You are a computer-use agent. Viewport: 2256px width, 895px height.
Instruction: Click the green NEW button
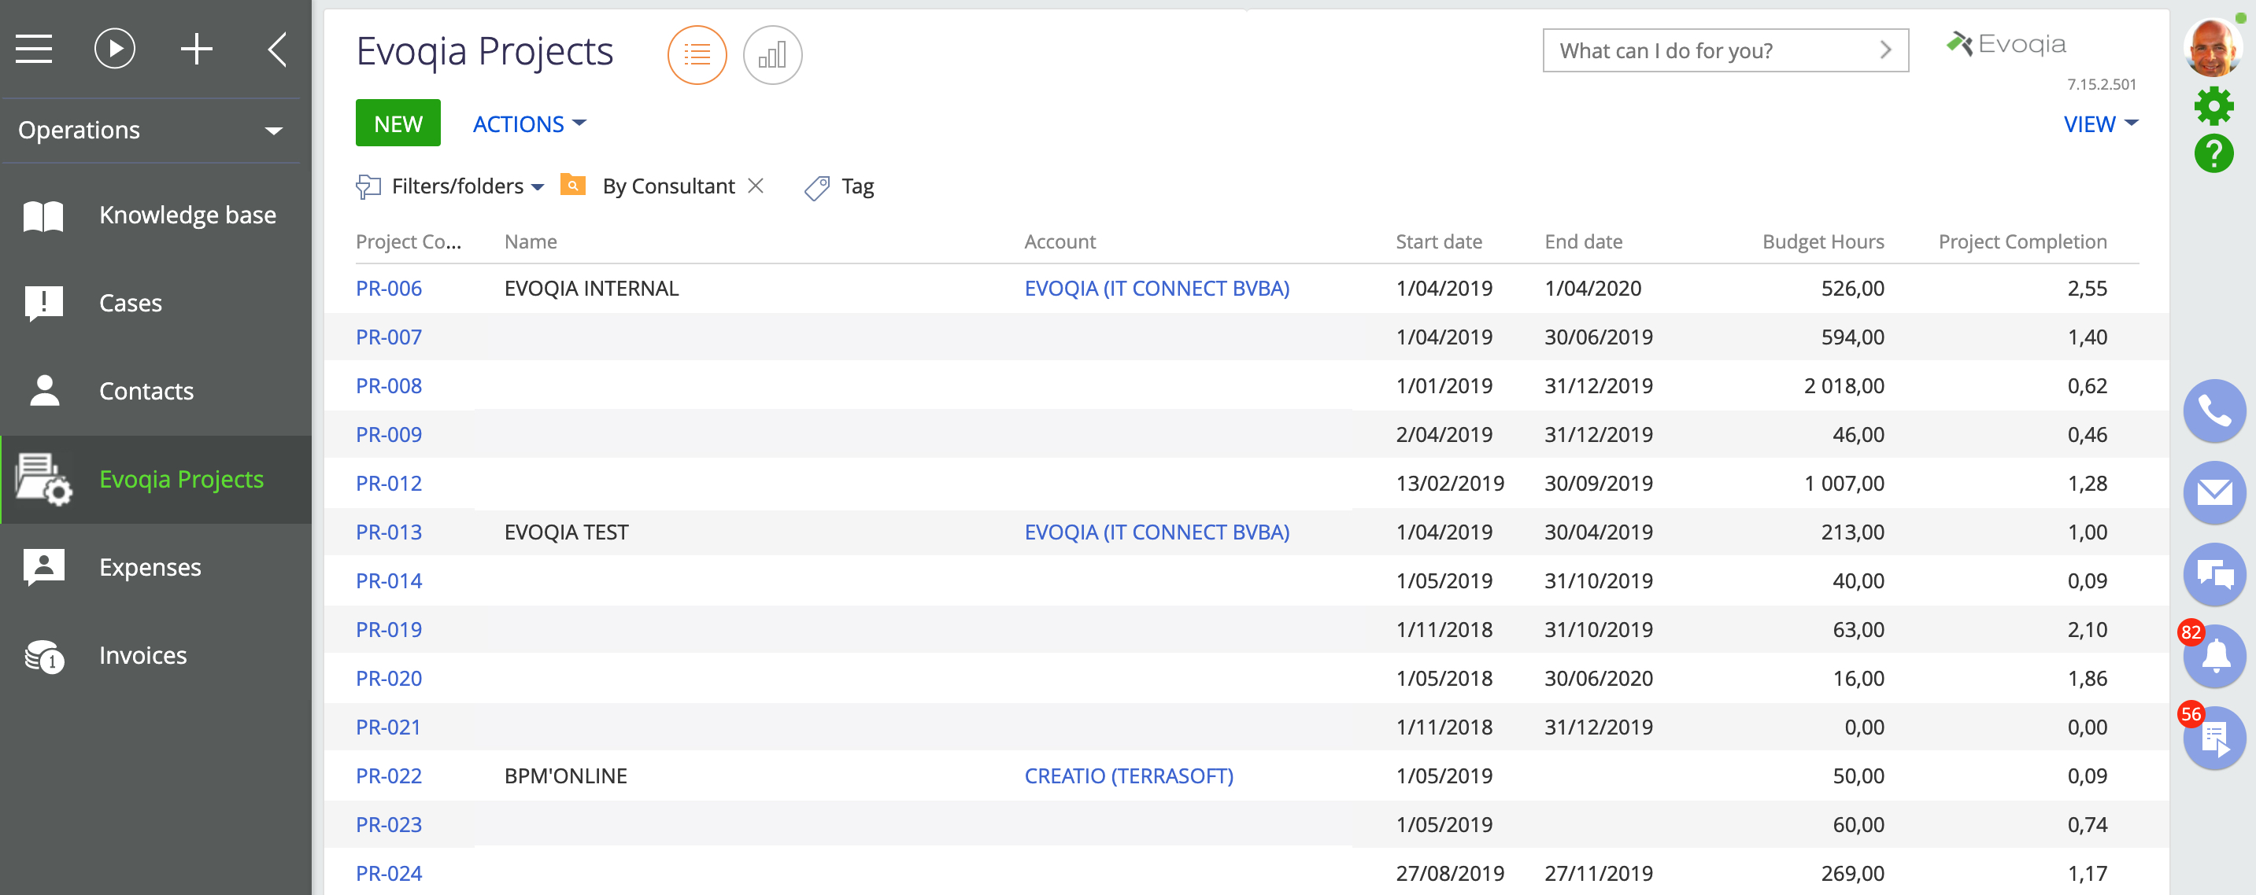point(398,123)
